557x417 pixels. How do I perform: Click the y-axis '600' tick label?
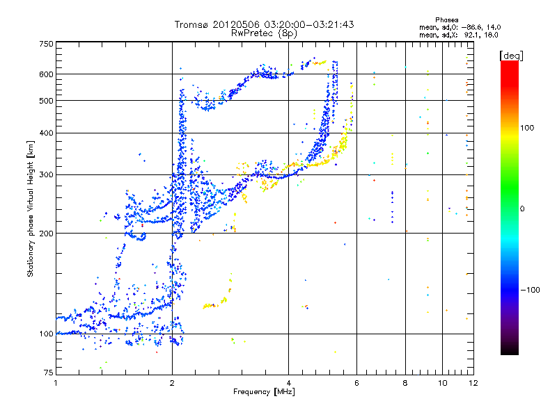pyautogui.click(x=47, y=74)
